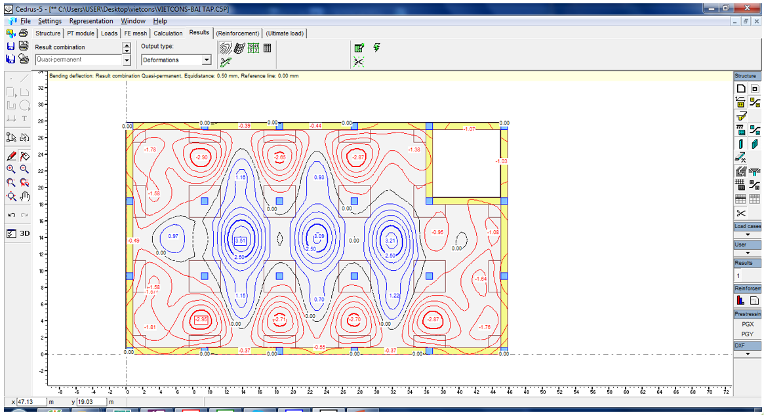
Task: Click the x coordinate field showing 47.13
Action: [31, 402]
